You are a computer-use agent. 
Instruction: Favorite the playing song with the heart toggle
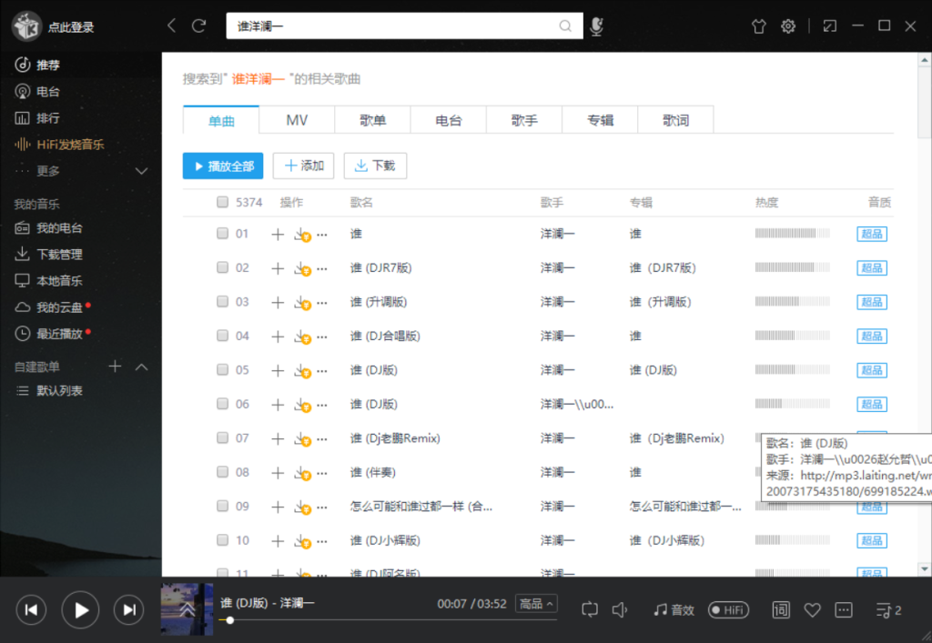click(x=813, y=609)
